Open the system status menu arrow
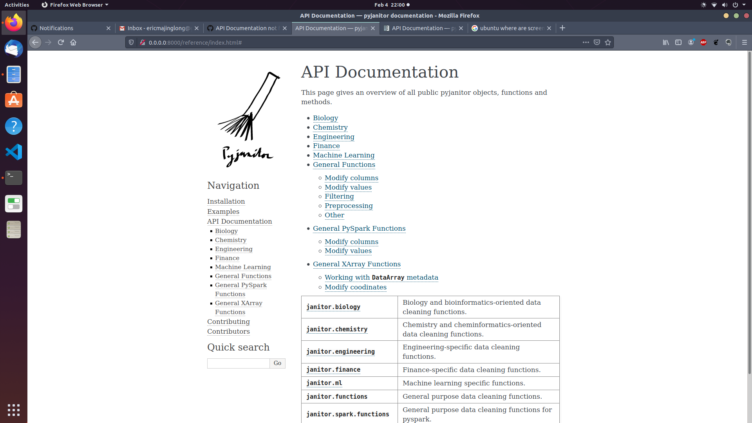752x423 pixels. pyautogui.click(x=743, y=5)
